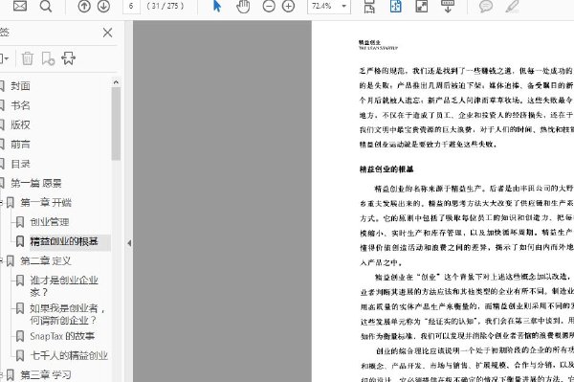
Task: Activate the hand pan tool
Action: pyautogui.click(x=243, y=7)
